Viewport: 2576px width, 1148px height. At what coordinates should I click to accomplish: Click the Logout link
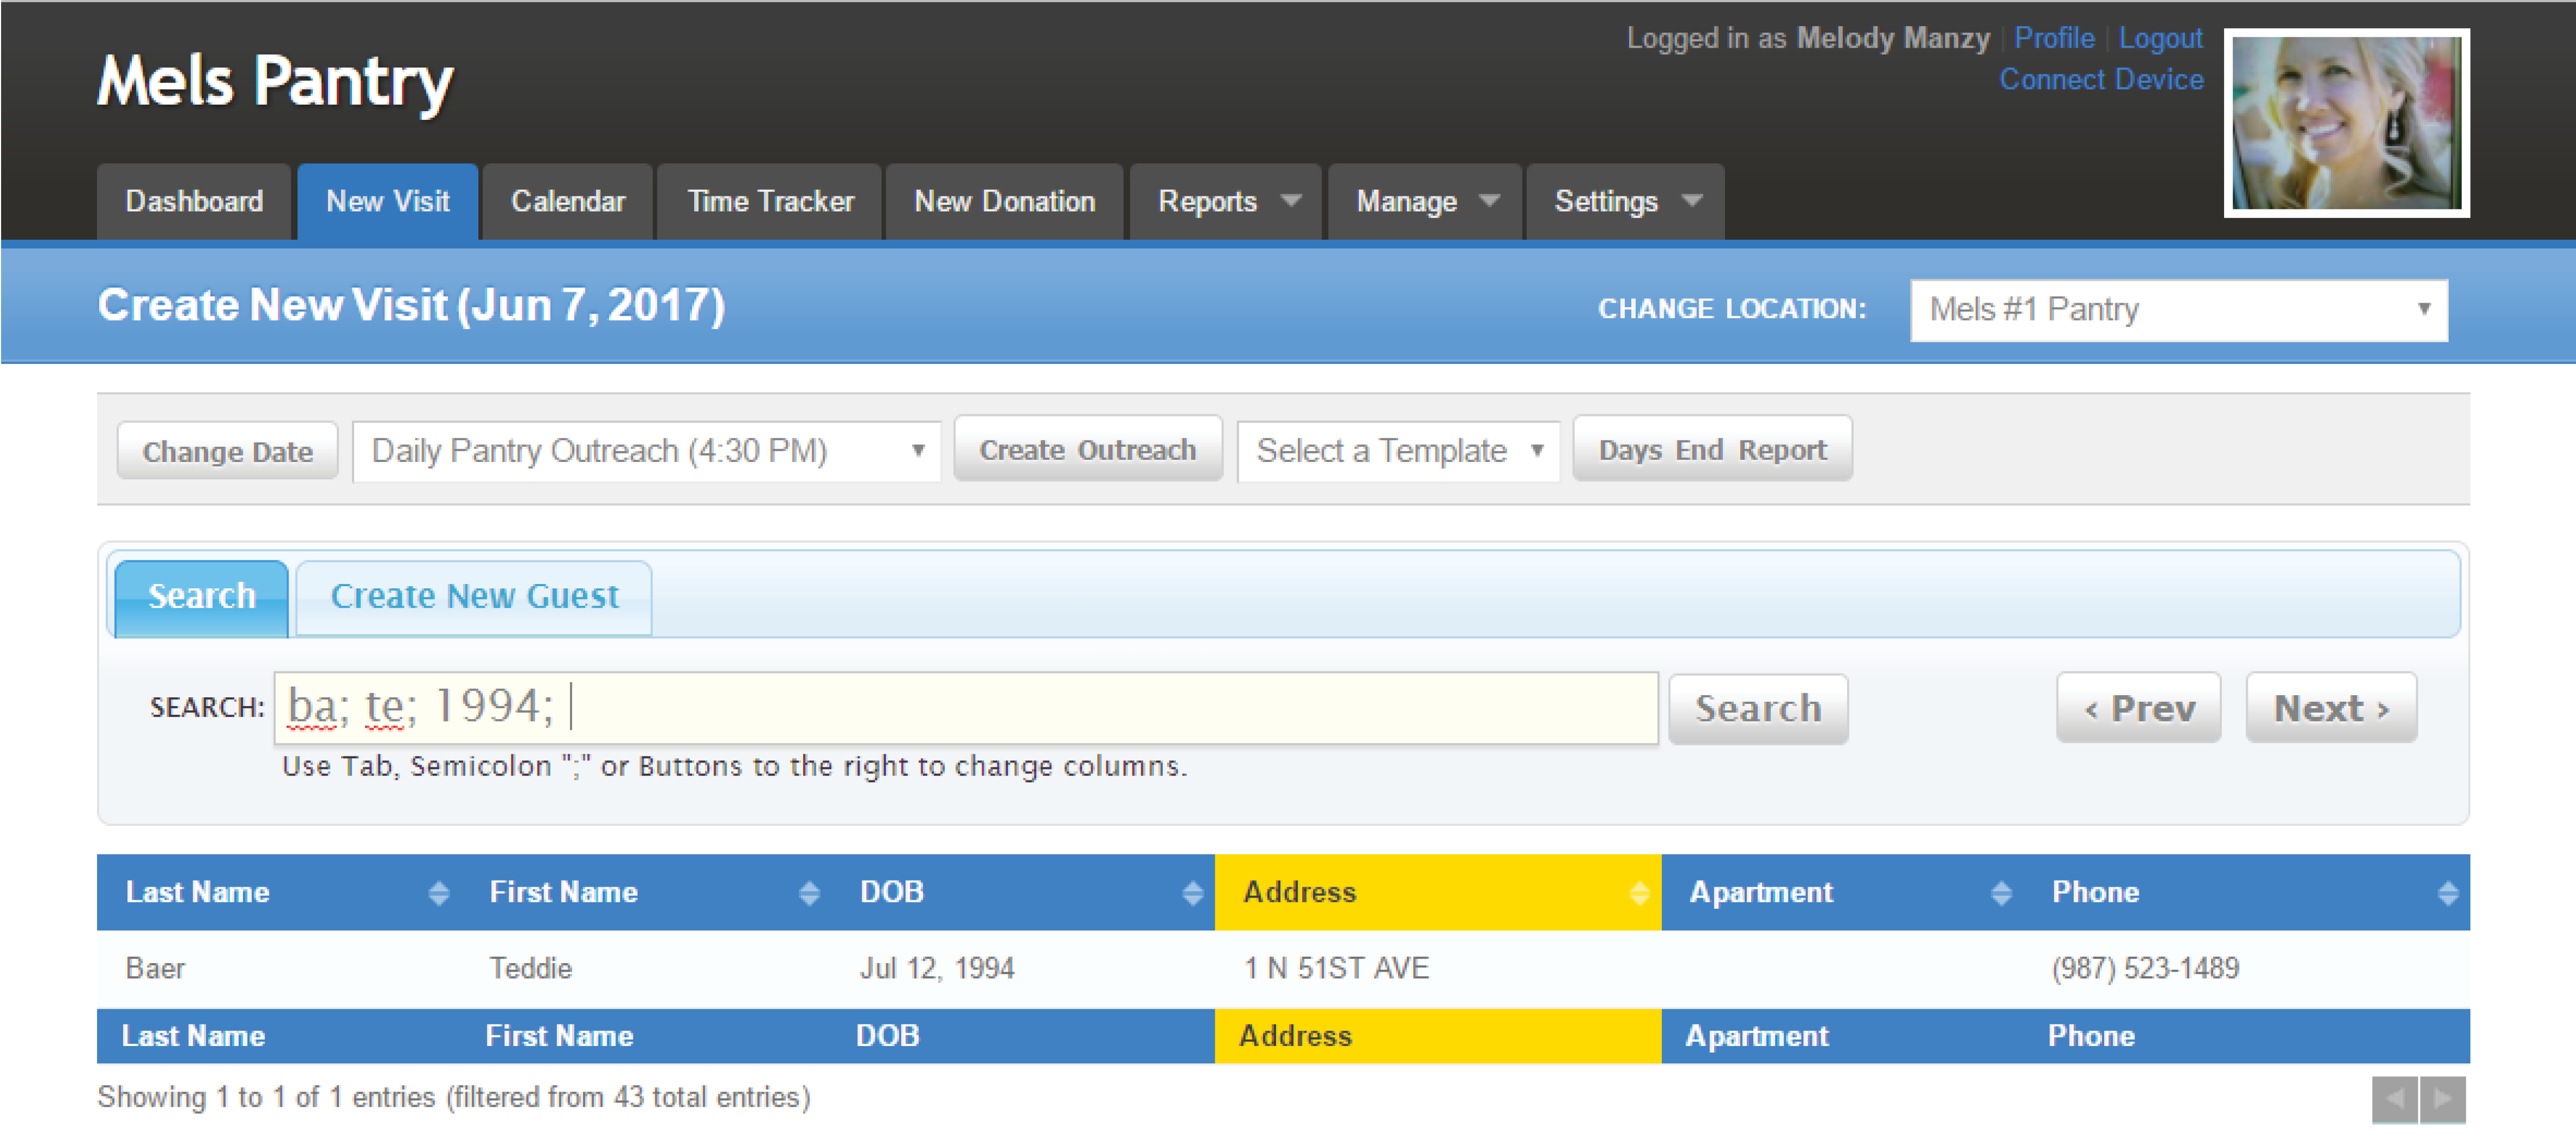coord(2162,38)
